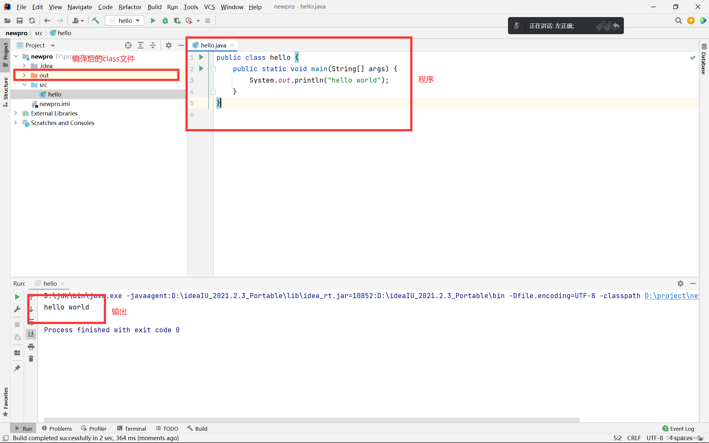Viewport: 709px width, 443px height.
Task: Click the Open folder toolbar icon
Action: point(8,21)
